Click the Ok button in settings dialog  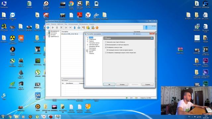point(109,85)
